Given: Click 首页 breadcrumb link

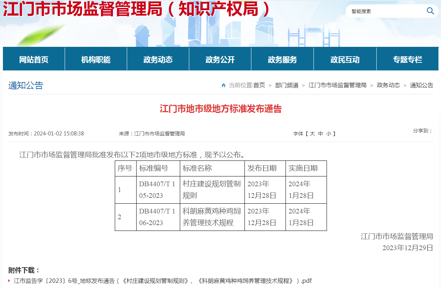Looking at the screenshot, I should (x=259, y=85).
